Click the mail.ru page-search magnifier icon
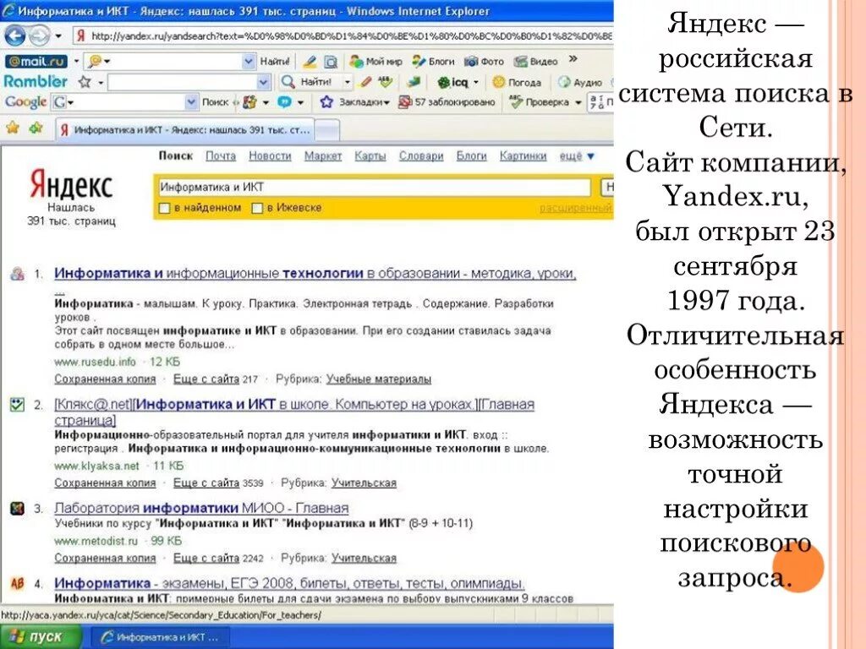This screenshot has width=866, height=649. (331, 61)
